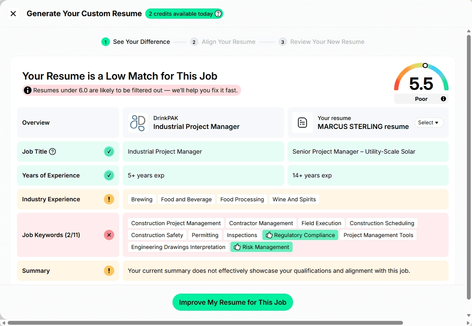Click the info icon next to Poor rating

coord(443,98)
